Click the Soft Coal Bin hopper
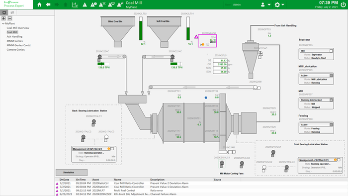Screen dimensions: 348x196 pos(164,32)
